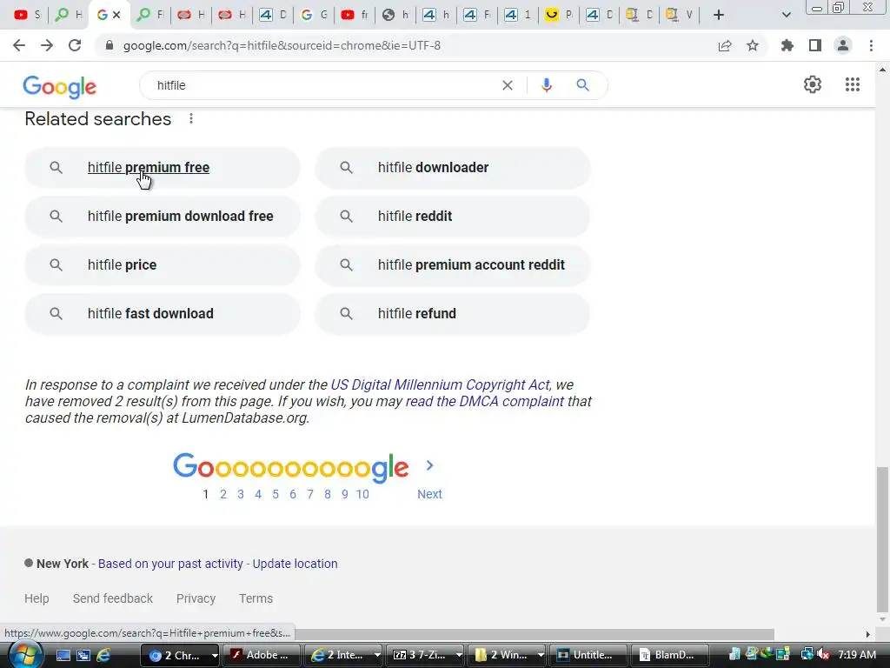Image resolution: width=890 pixels, height=668 pixels.
Task: Open Privacy footer link
Action: (x=196, y=598)
